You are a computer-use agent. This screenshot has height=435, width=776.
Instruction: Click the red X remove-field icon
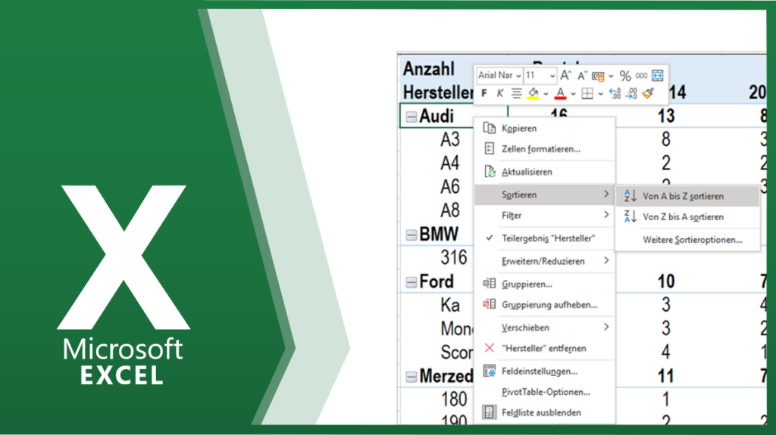489,348
